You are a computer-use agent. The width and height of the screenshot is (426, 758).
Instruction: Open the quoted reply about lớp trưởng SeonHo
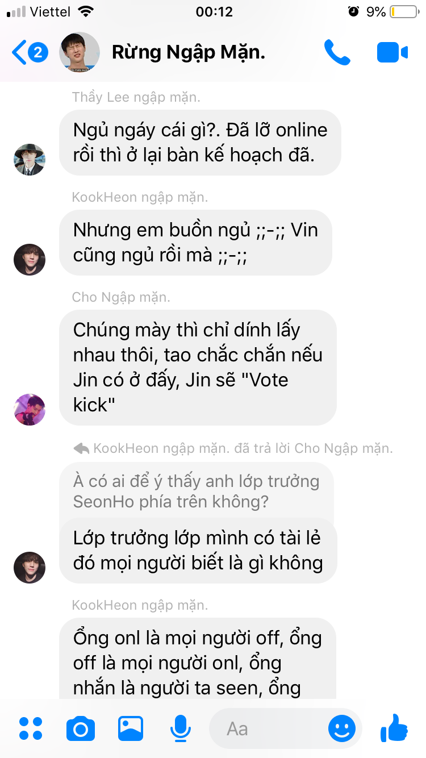pos(196,492)
